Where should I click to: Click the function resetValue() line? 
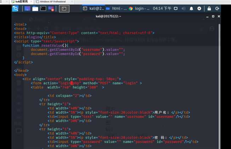point(45,45)
